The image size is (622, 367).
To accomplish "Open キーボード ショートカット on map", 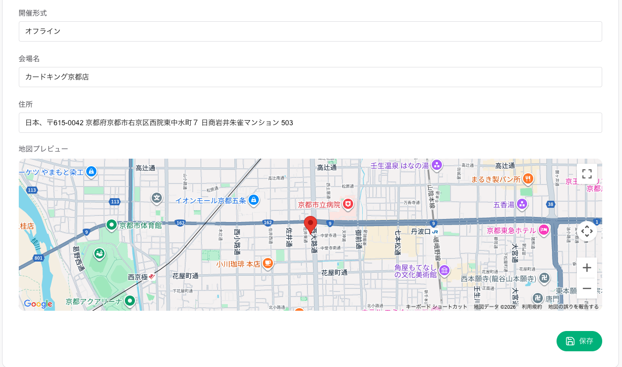I will [436, 307].
